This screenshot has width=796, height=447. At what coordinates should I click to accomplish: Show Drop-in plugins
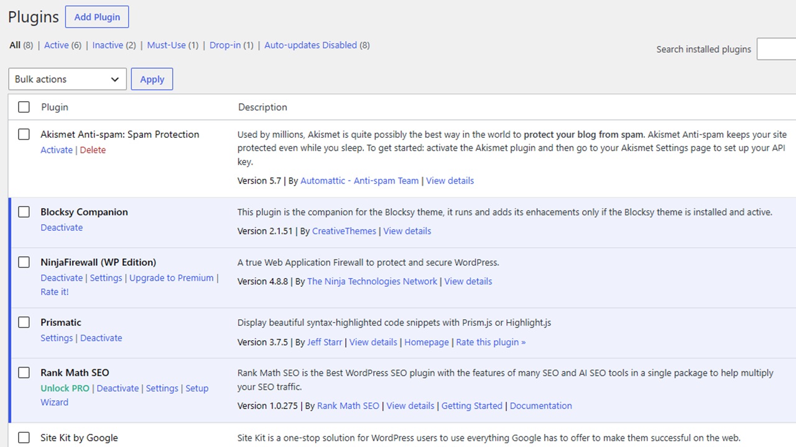tap(225, 45)
